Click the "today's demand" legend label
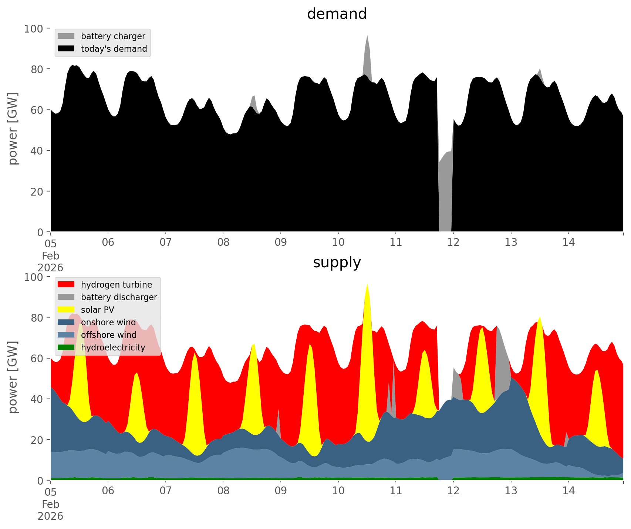 coord(114,49)
